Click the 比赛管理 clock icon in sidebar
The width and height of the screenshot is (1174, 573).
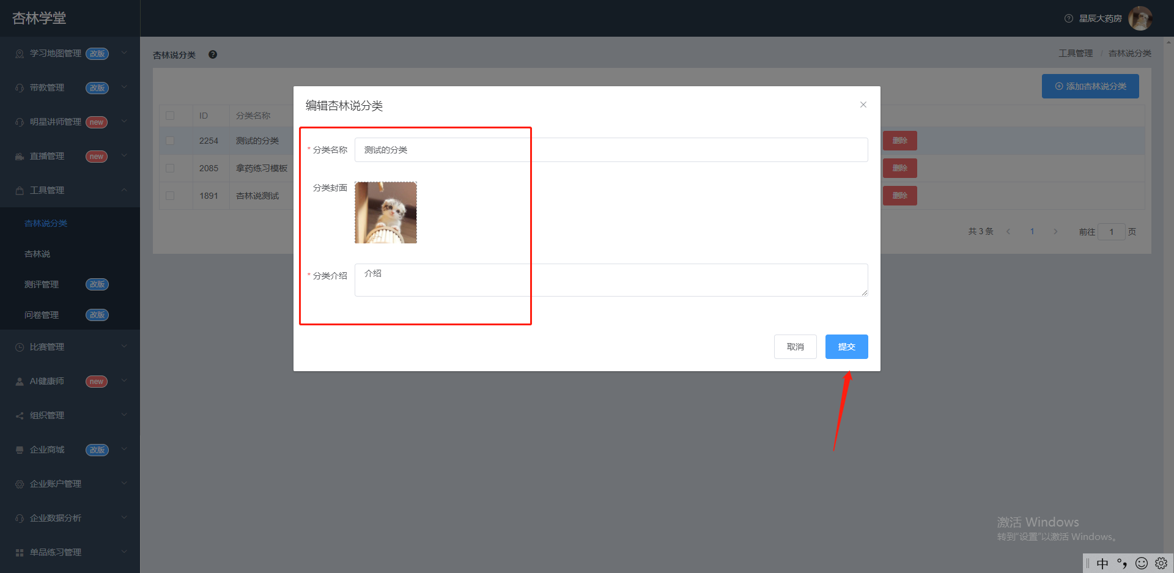pos(20,347)
